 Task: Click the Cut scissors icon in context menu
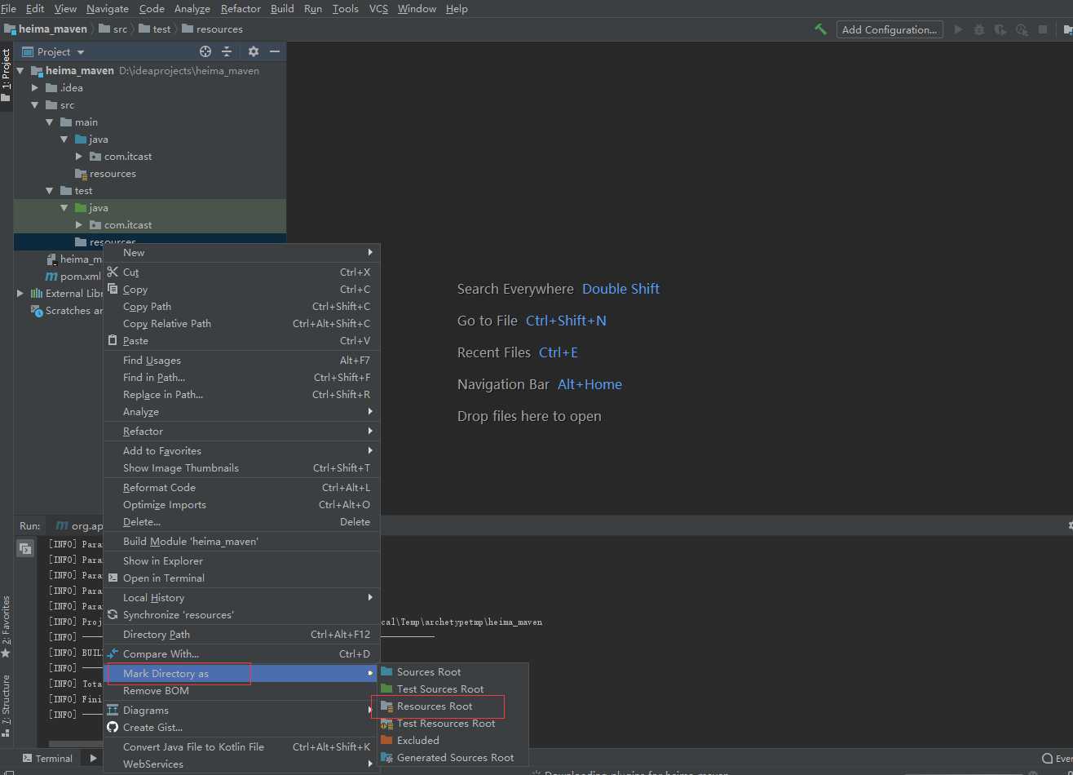[113, 272]
